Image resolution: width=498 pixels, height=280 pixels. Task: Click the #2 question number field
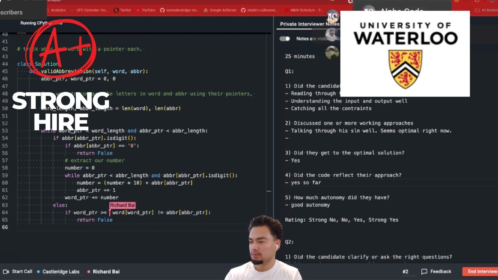pos(406,271)
